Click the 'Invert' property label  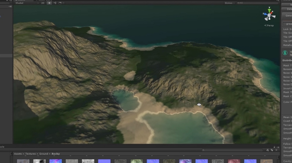tap(287, 89)
